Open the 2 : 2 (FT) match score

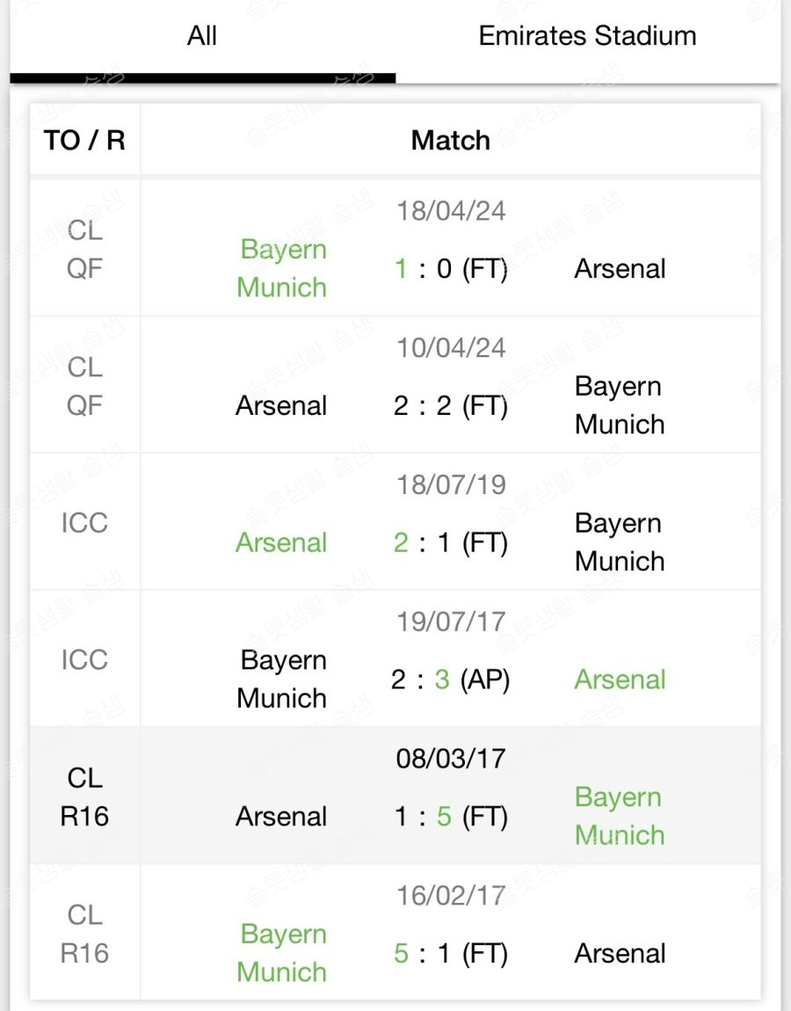click(x=450, y=406)
